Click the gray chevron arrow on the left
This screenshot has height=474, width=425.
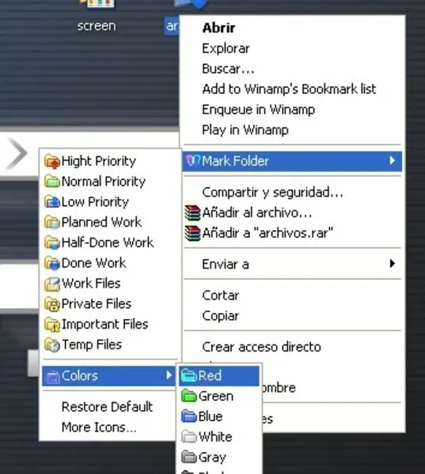coord(17,153)
